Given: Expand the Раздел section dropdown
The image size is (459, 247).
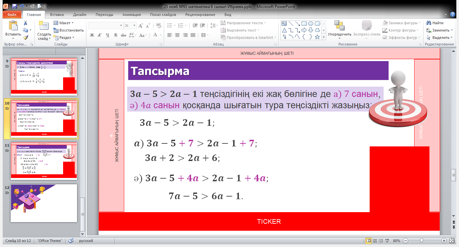Looking at the screenshot, I should click(64, 38).
